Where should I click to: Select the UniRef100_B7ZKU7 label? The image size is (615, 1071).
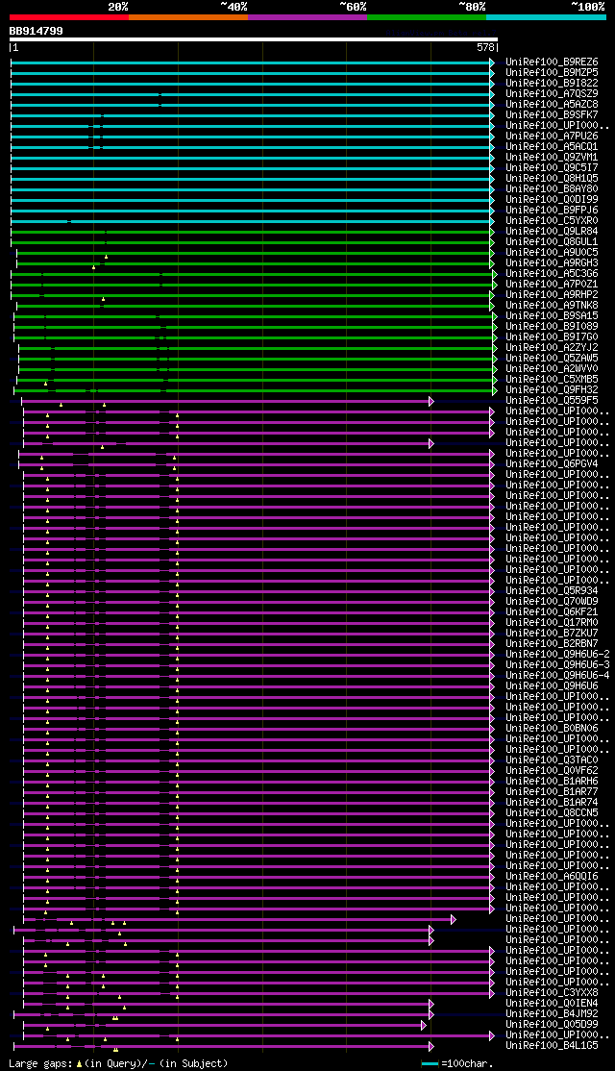pyautogui.click(x=553, y=634)
